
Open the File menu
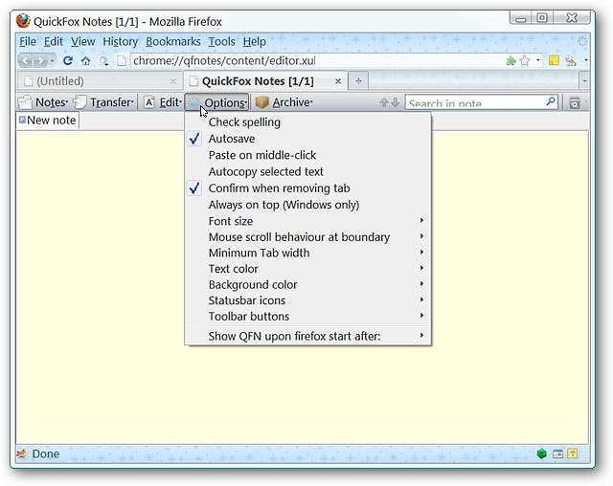[28, 41]
